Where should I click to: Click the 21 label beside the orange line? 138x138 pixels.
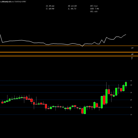coord(132,48)
